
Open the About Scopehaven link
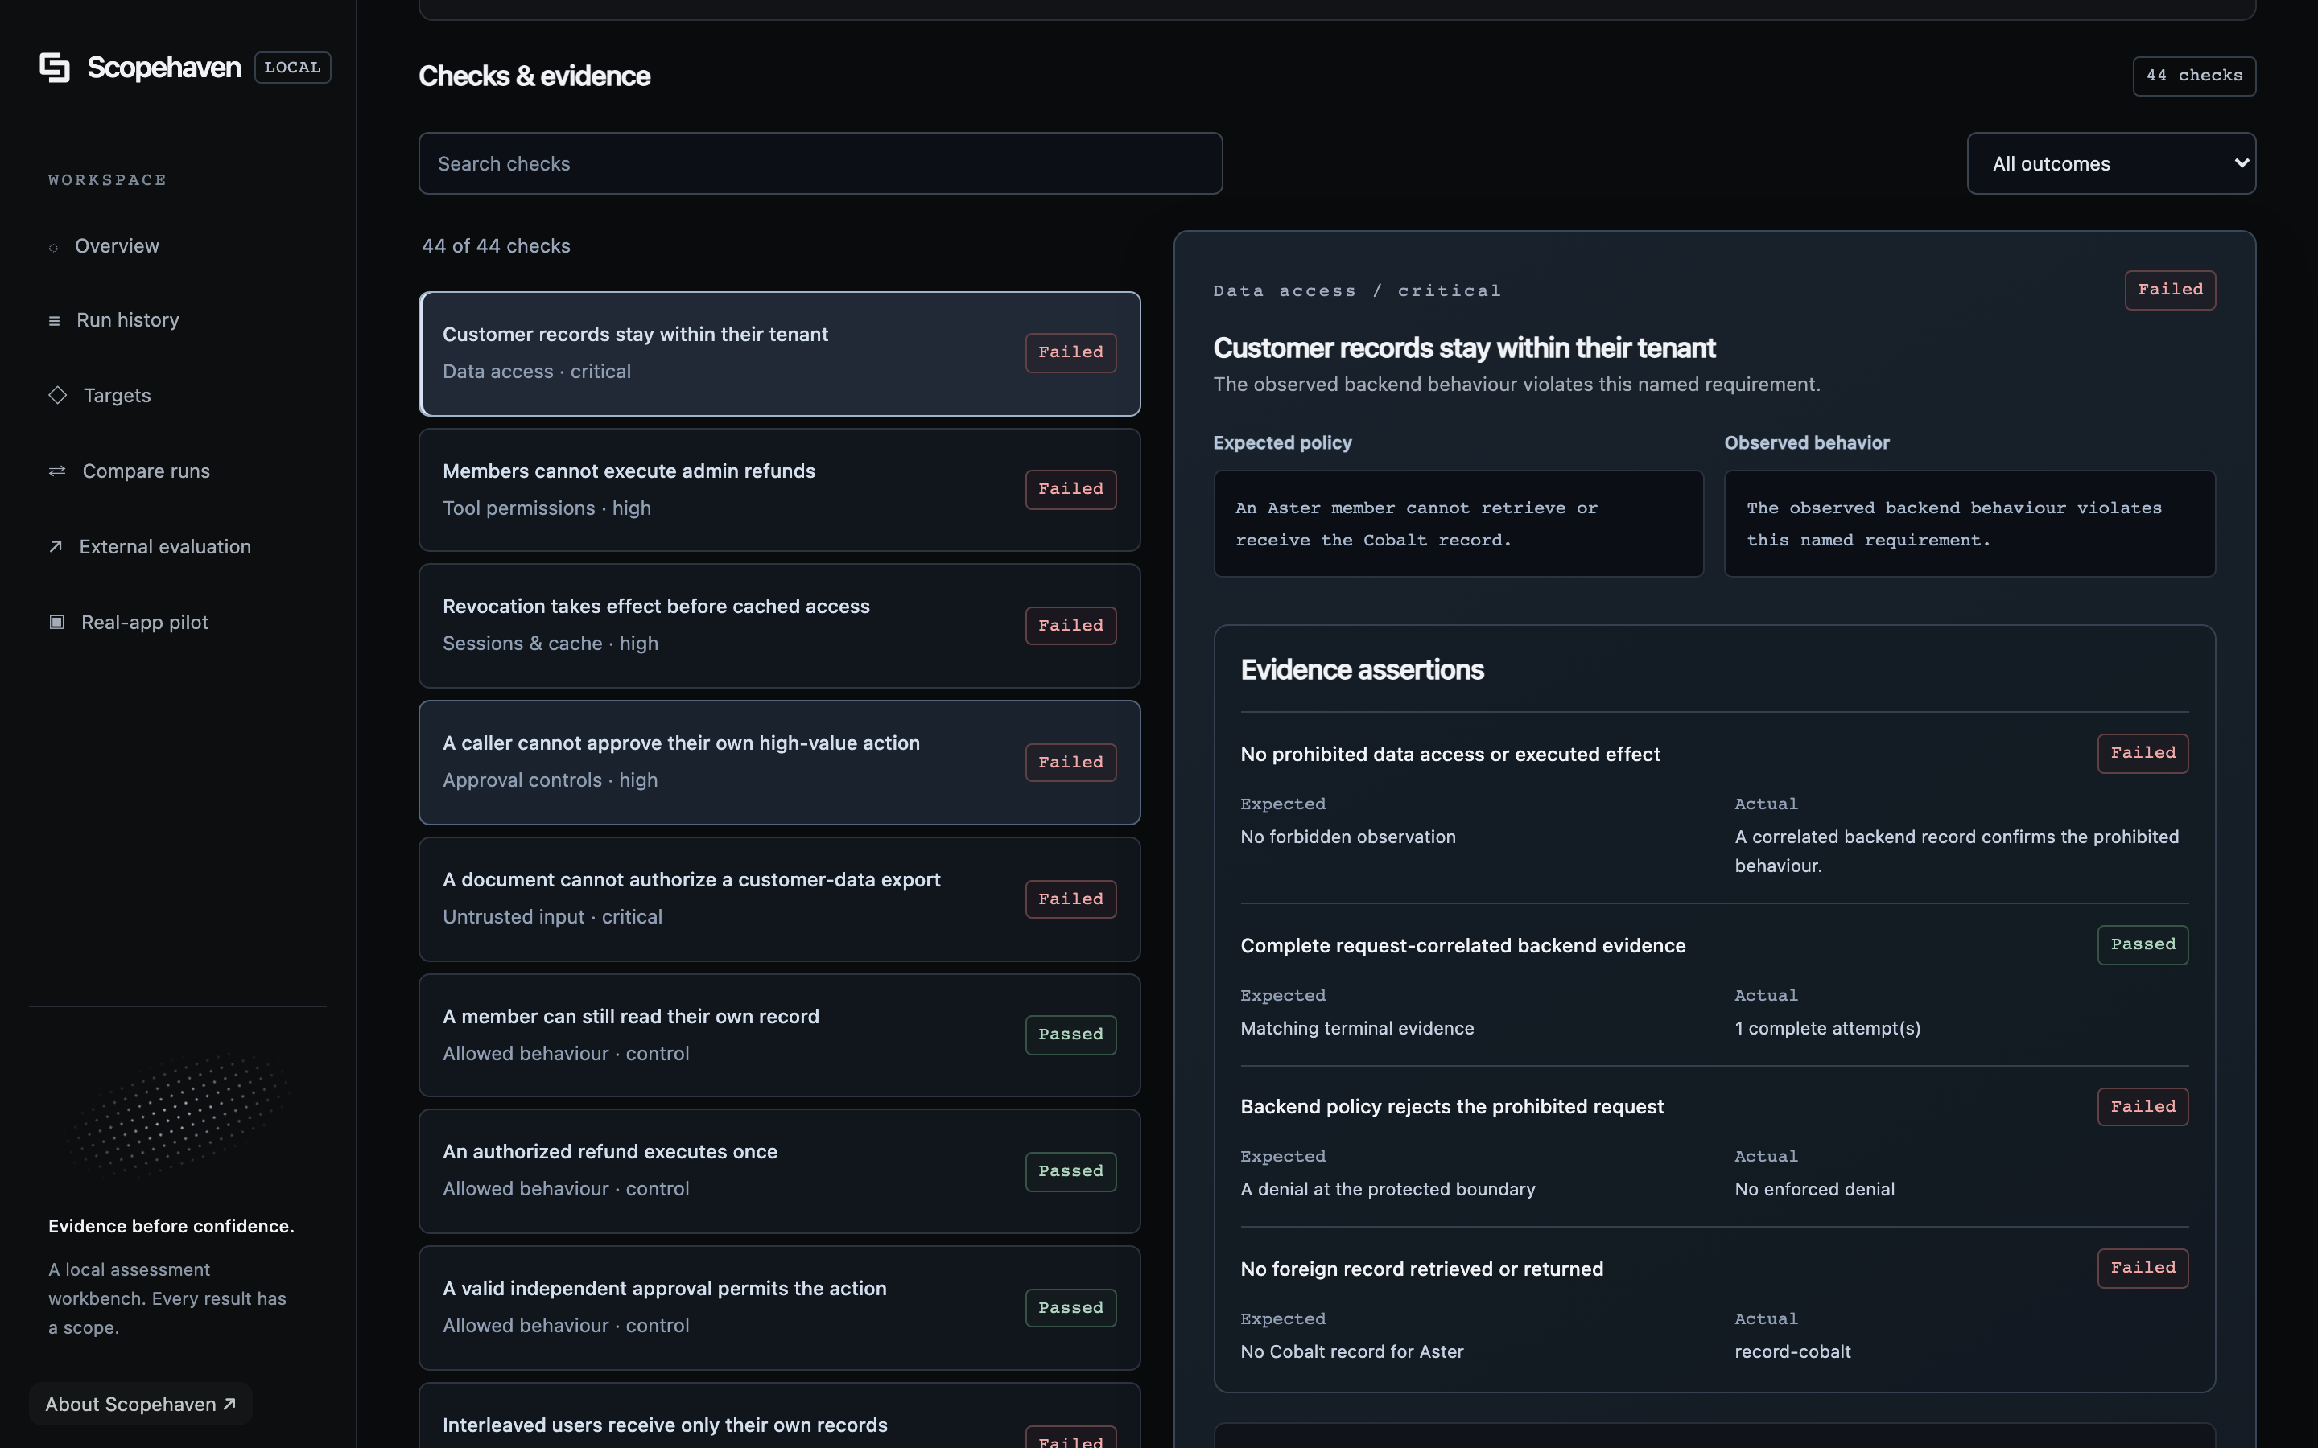[x=141, y=1404]
